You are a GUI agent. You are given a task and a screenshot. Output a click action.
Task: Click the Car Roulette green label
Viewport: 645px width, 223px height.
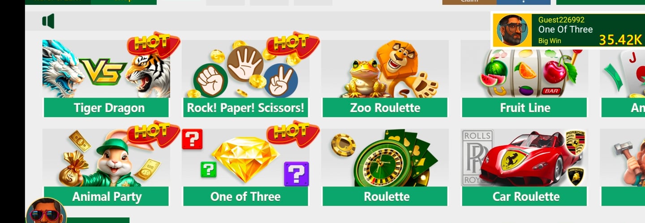click(x=525, y=197)
